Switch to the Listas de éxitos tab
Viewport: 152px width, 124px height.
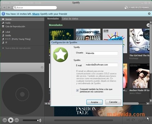pos(70,19)
